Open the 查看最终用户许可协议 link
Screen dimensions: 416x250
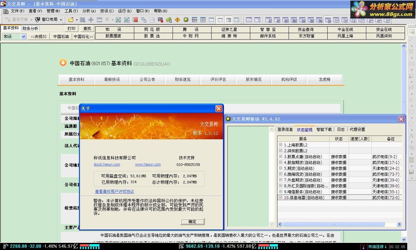(114, 192)
